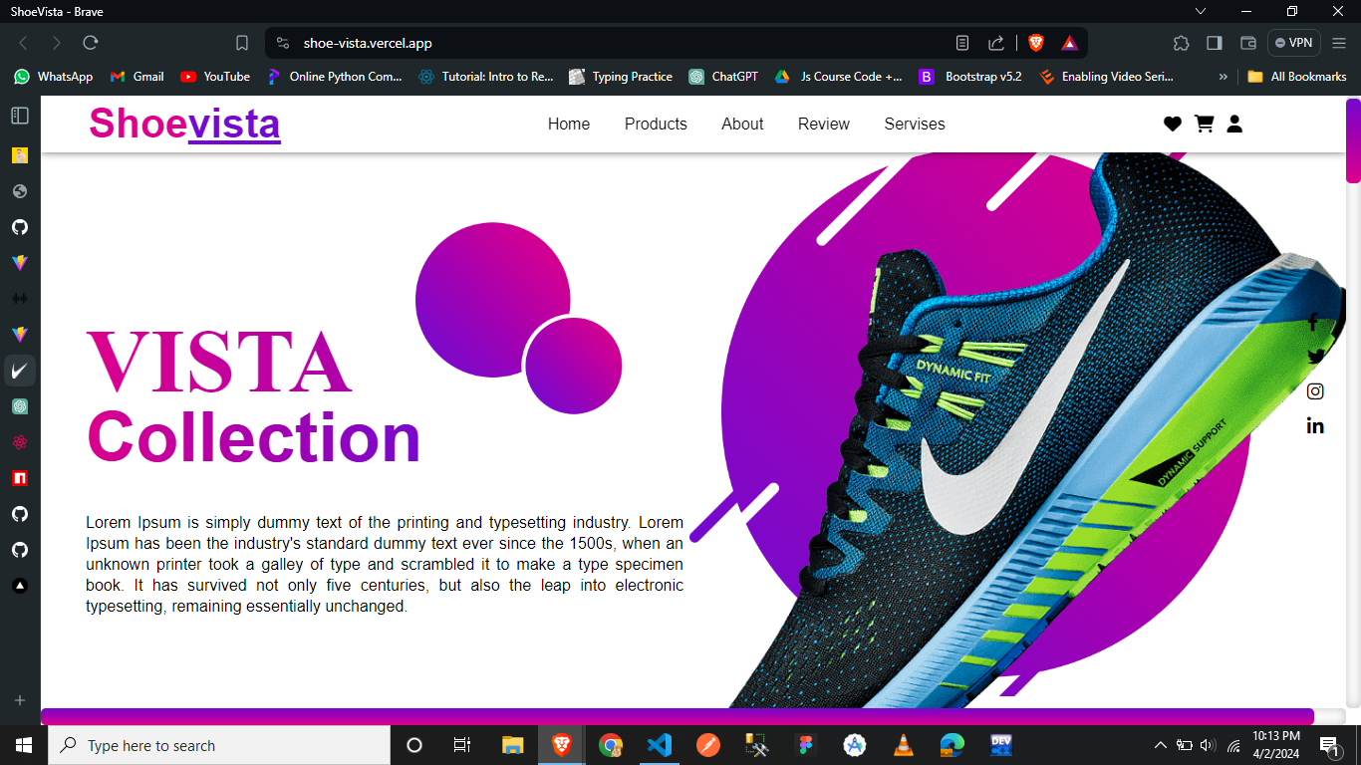The image size is (1361, 765).
Task: Open Gmail bookmark
Action: pyautogui.click(x=137, y=76)
